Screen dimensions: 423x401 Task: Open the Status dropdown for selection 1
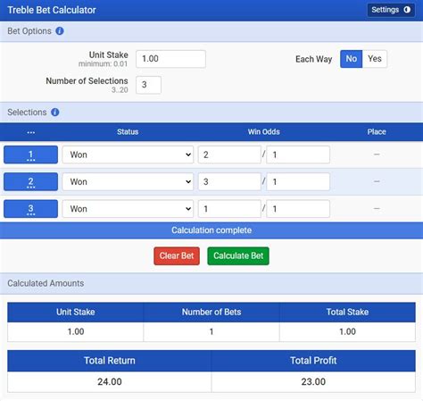coord(128,155)
